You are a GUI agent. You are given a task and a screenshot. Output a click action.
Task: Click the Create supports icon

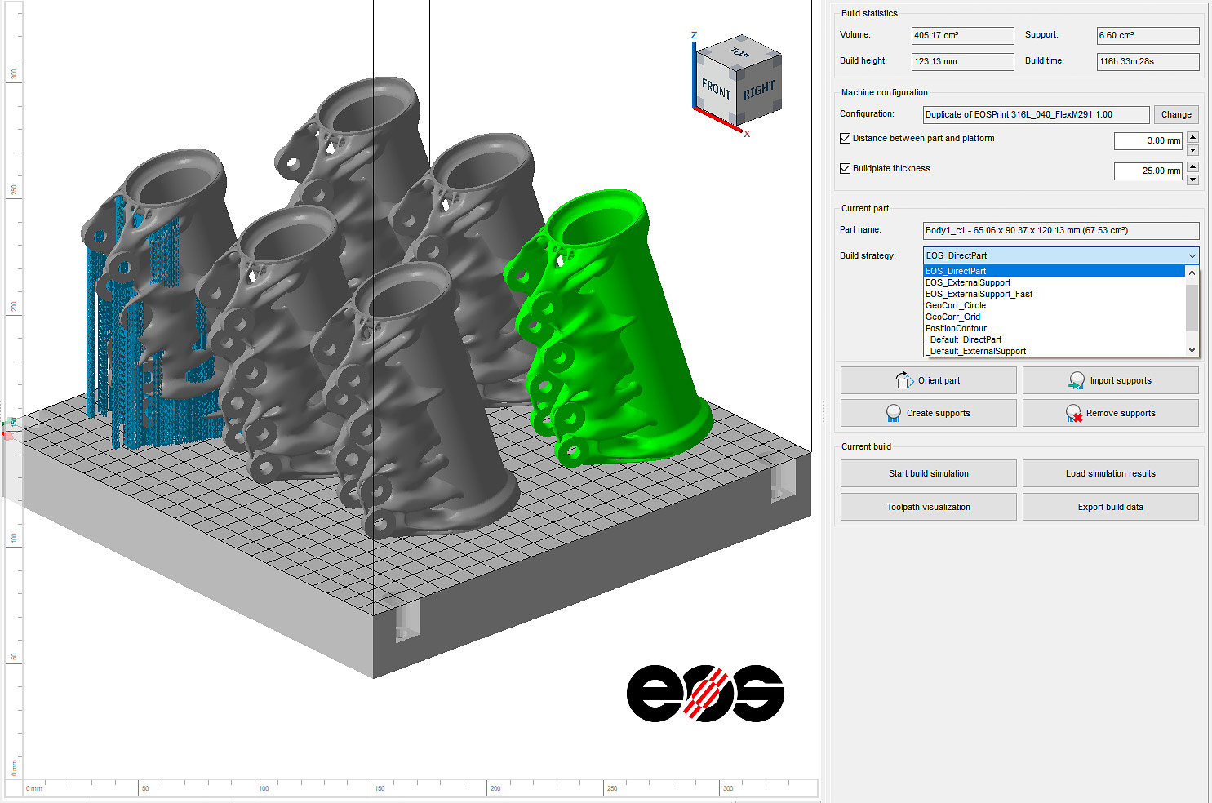[x=894, y=414]
